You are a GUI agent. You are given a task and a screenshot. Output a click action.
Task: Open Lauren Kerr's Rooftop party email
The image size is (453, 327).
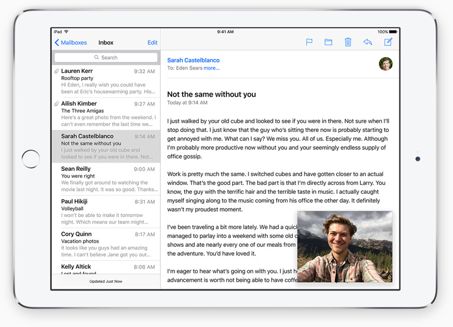tap(106, 81)
